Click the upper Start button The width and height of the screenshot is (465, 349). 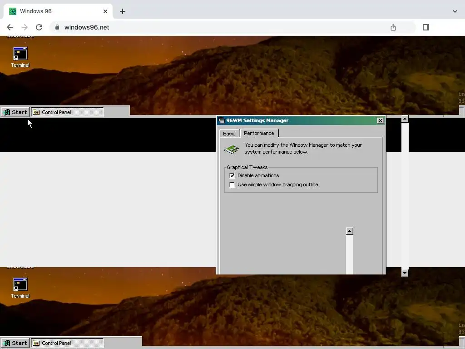15,112
